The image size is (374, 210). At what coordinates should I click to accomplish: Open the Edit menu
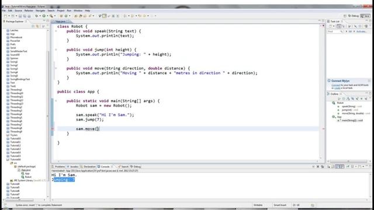click(x=10, y=10)
